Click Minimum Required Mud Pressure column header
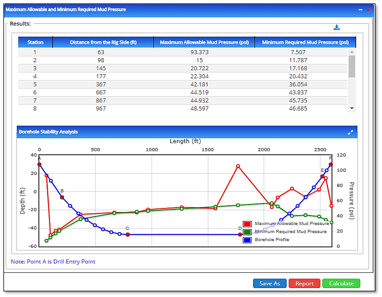Image resolution: width=382 pixels, height=297 pixels. 305,42
